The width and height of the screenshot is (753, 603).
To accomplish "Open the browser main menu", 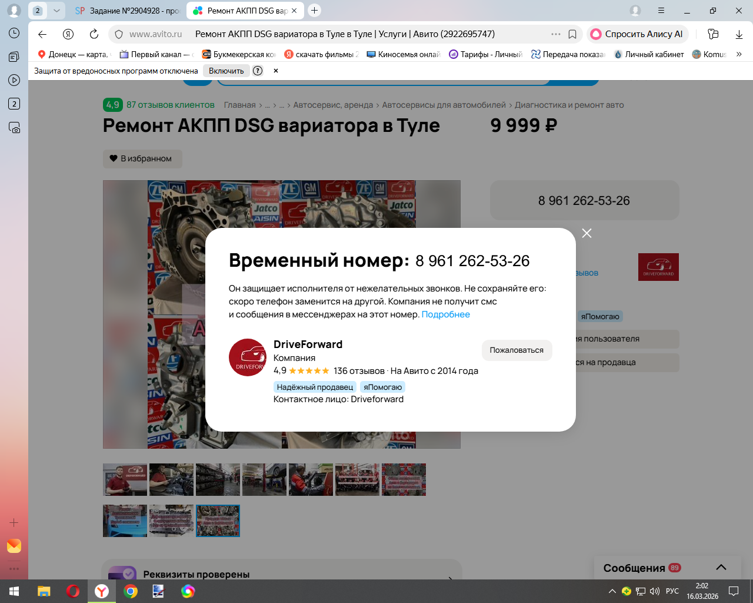I will click(x=661, y=11).
